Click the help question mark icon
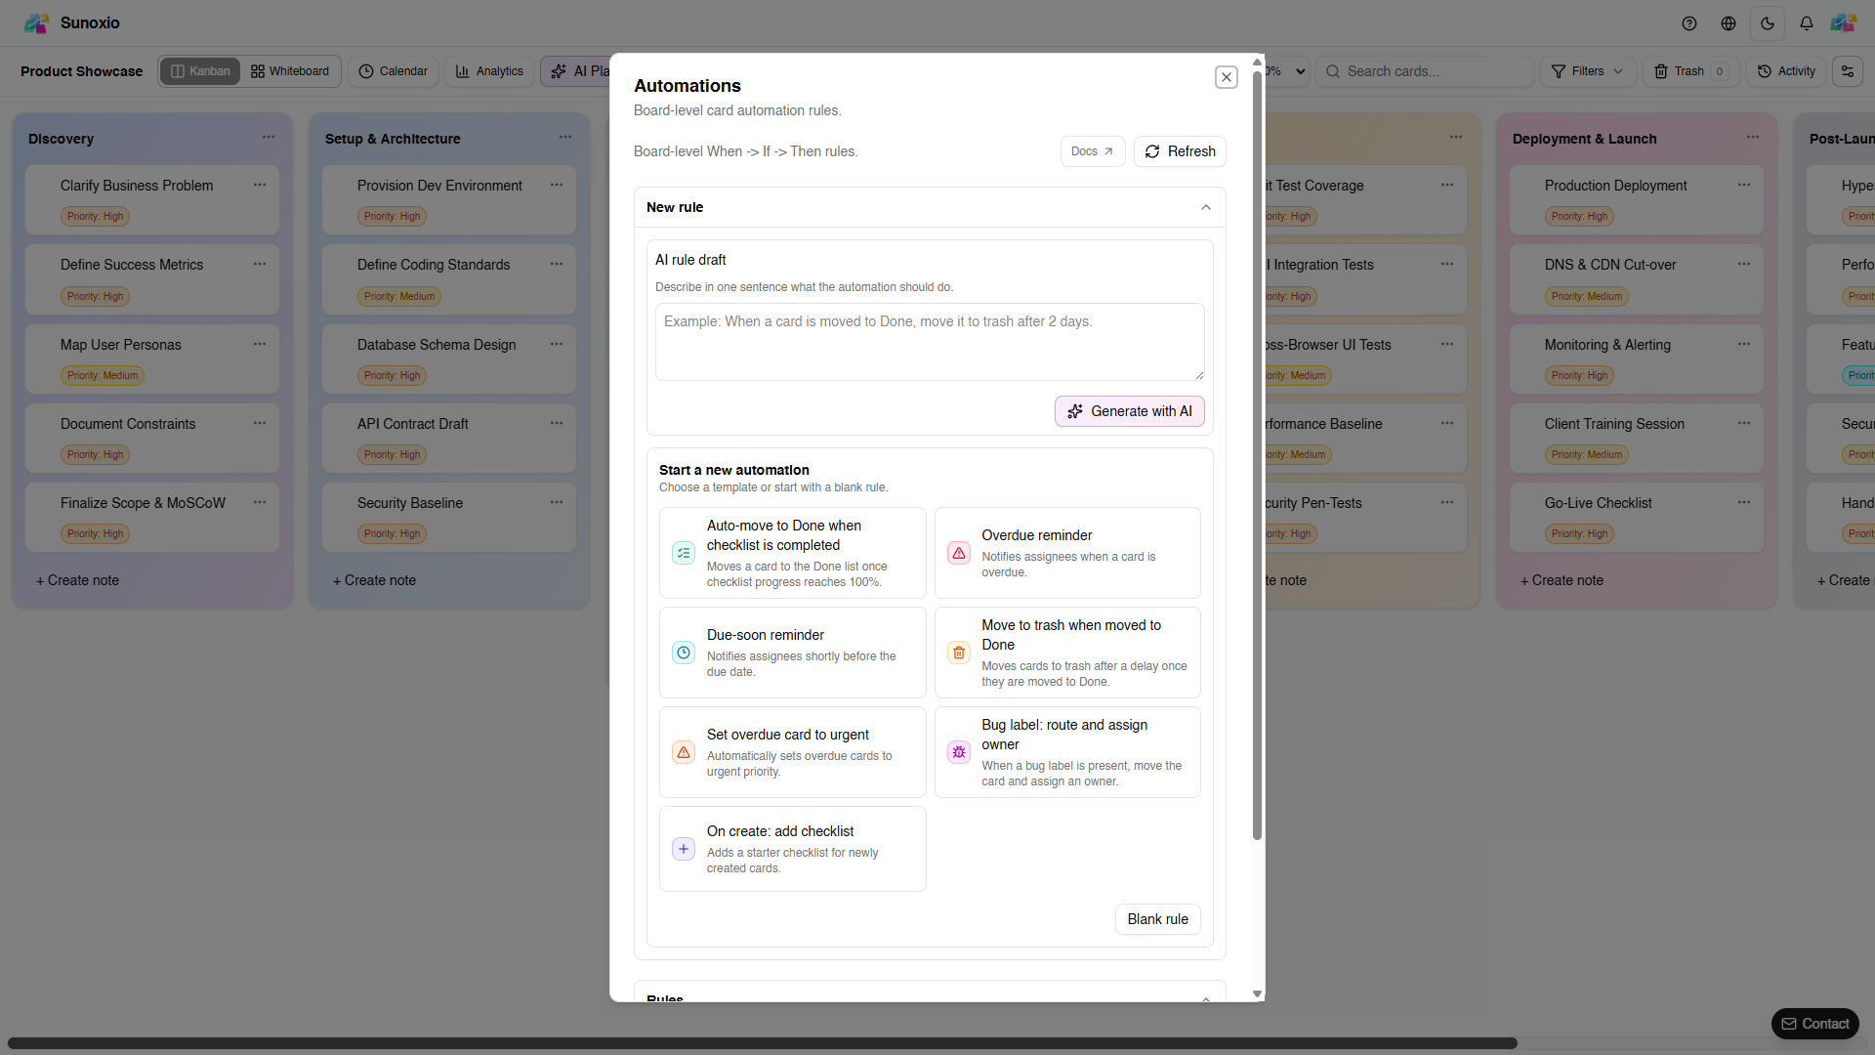 click(x=1688, y=23)
